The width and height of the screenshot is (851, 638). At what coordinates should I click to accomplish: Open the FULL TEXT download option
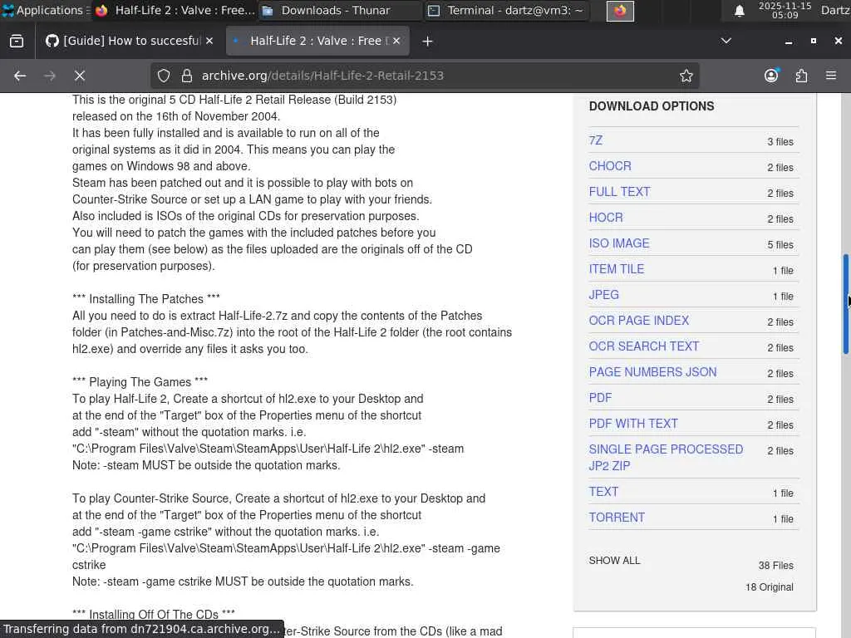[x=619, y=192]
